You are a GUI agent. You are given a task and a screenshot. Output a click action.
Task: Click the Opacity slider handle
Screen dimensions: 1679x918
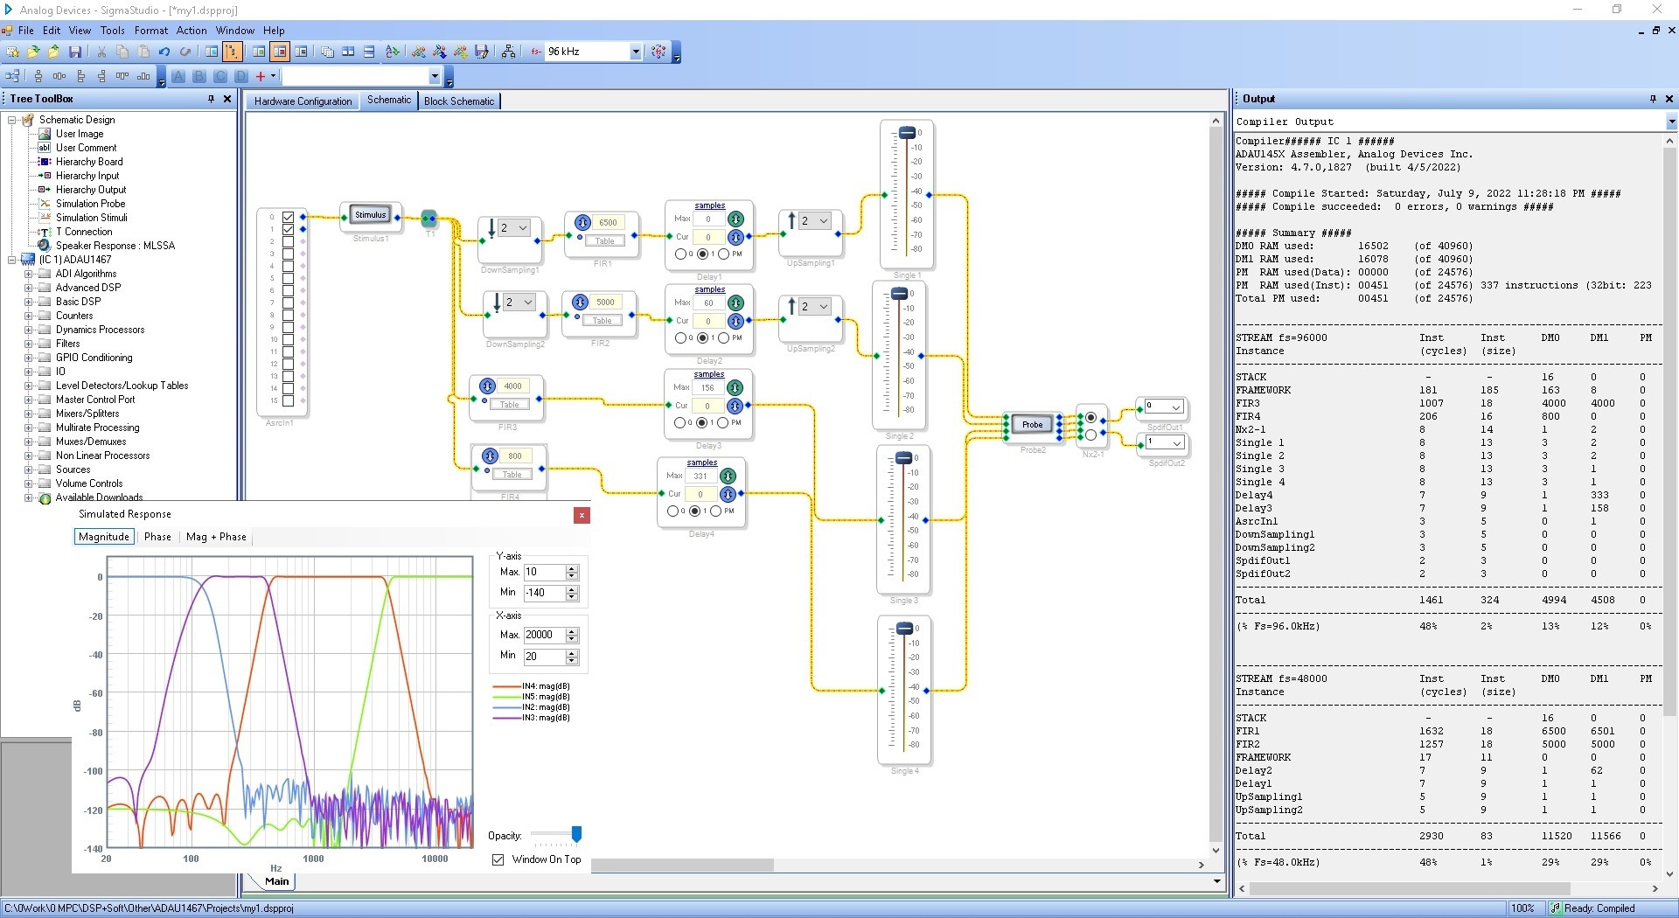[x=576, y=833]
